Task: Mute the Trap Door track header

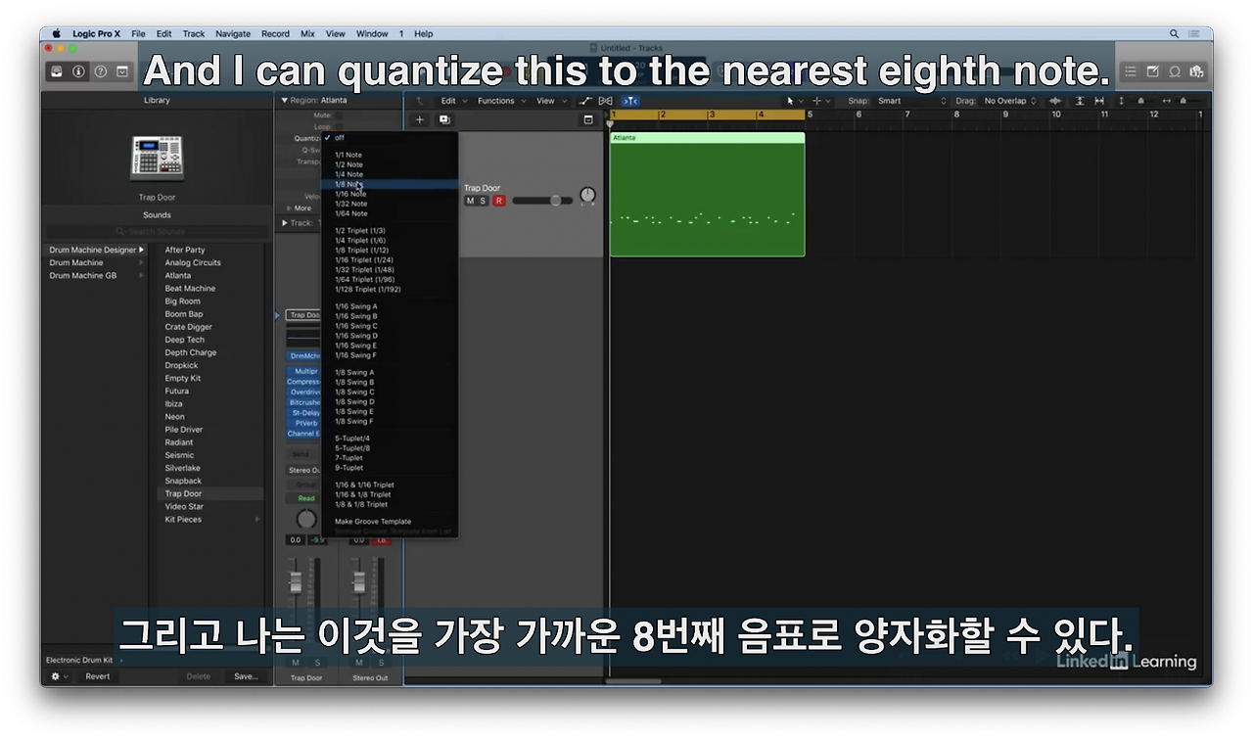Action: click(x=470, y=201)
